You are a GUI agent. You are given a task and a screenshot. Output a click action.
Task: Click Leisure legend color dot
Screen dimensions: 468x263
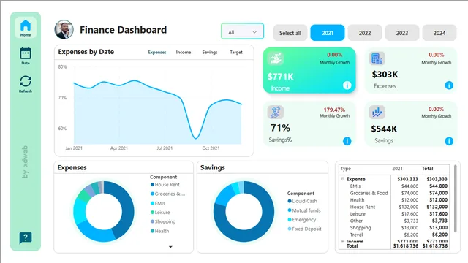point(153,213)
